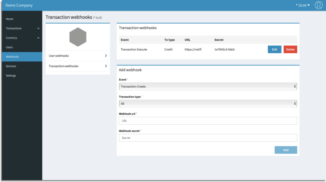Open the Event dropdown showing Transaction Create
Image resolution: width=326 pixels, height=182 pixels.
click(208, 87)
